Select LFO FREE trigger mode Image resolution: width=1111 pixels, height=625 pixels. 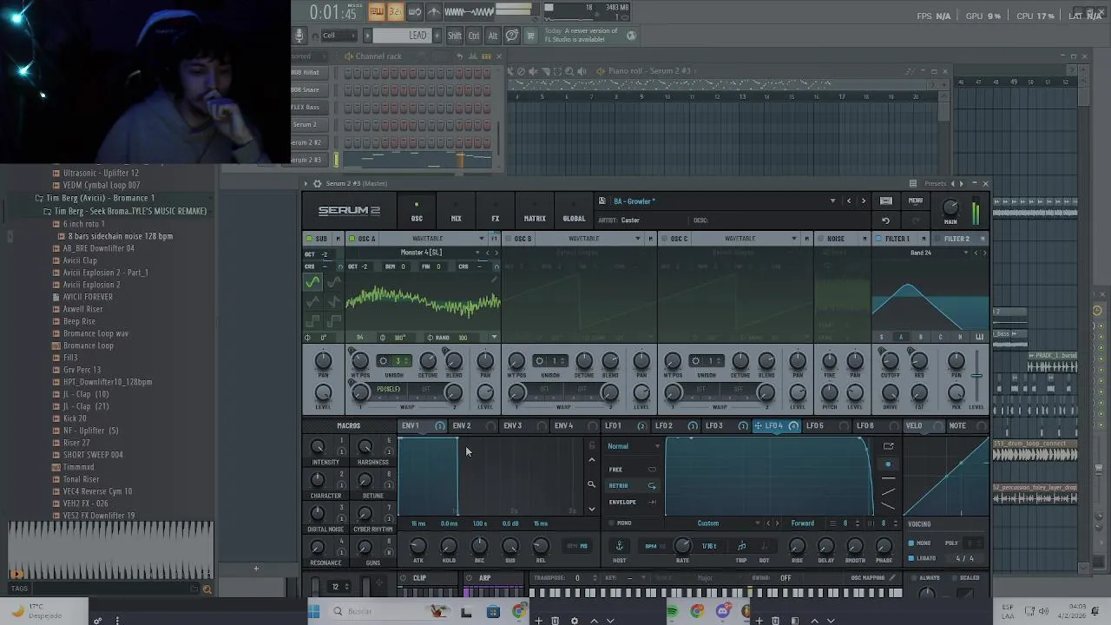(632, 470)
